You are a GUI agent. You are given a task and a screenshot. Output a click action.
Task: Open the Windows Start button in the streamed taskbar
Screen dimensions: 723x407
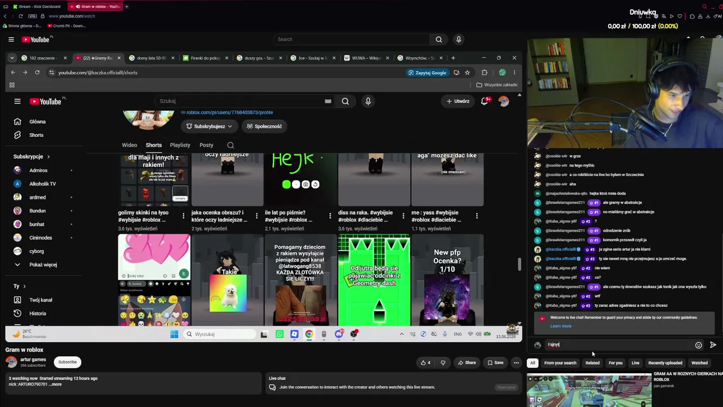[x=174, y=334]
